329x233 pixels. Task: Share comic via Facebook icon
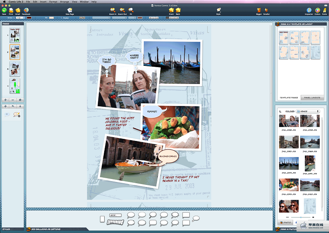pyautogui.click(x=26, y=10)
